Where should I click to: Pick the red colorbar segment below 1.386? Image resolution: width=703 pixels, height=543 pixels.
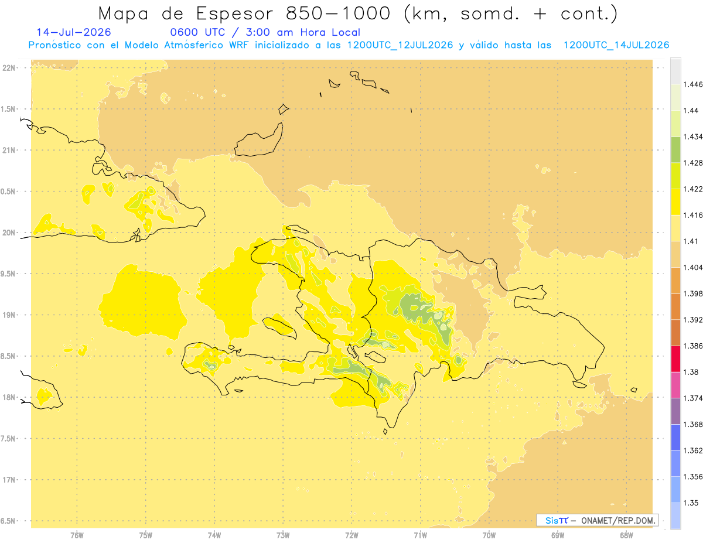(x=675, y=358)
